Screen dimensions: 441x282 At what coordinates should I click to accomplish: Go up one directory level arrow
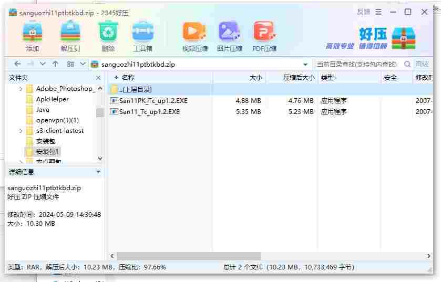click(x=55, y=64)
